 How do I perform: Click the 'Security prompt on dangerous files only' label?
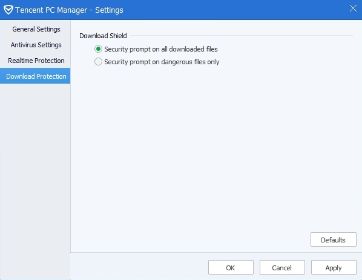162,62
